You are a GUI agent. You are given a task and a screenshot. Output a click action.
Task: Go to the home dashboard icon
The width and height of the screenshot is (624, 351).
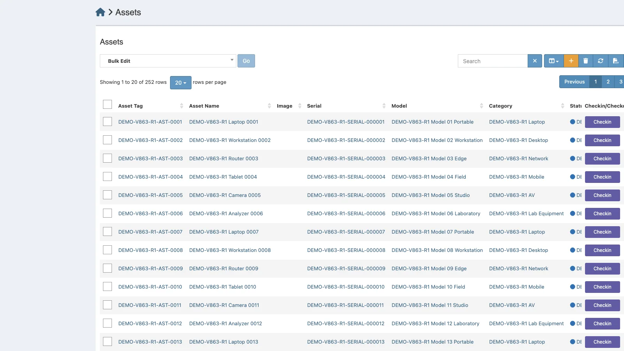pyautogui.click(x=100, y=12)
